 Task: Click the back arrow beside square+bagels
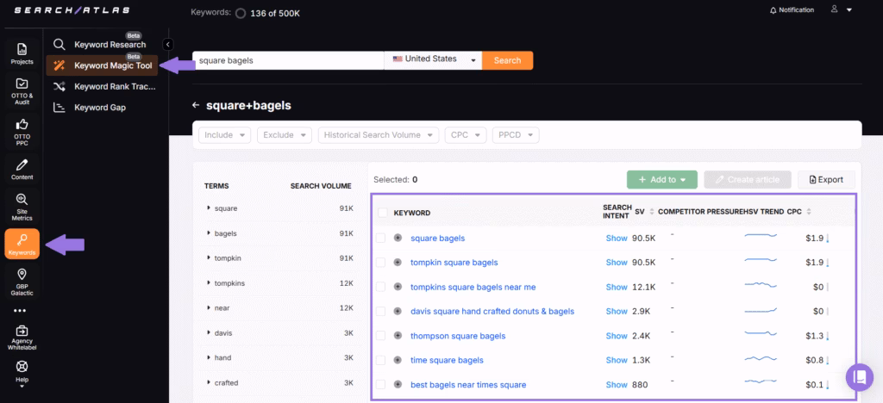pos(196,105)
